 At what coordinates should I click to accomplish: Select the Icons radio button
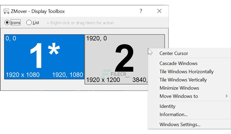click(x=7, y=23)
